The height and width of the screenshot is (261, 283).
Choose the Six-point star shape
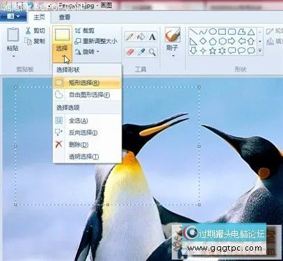point(222,51)
